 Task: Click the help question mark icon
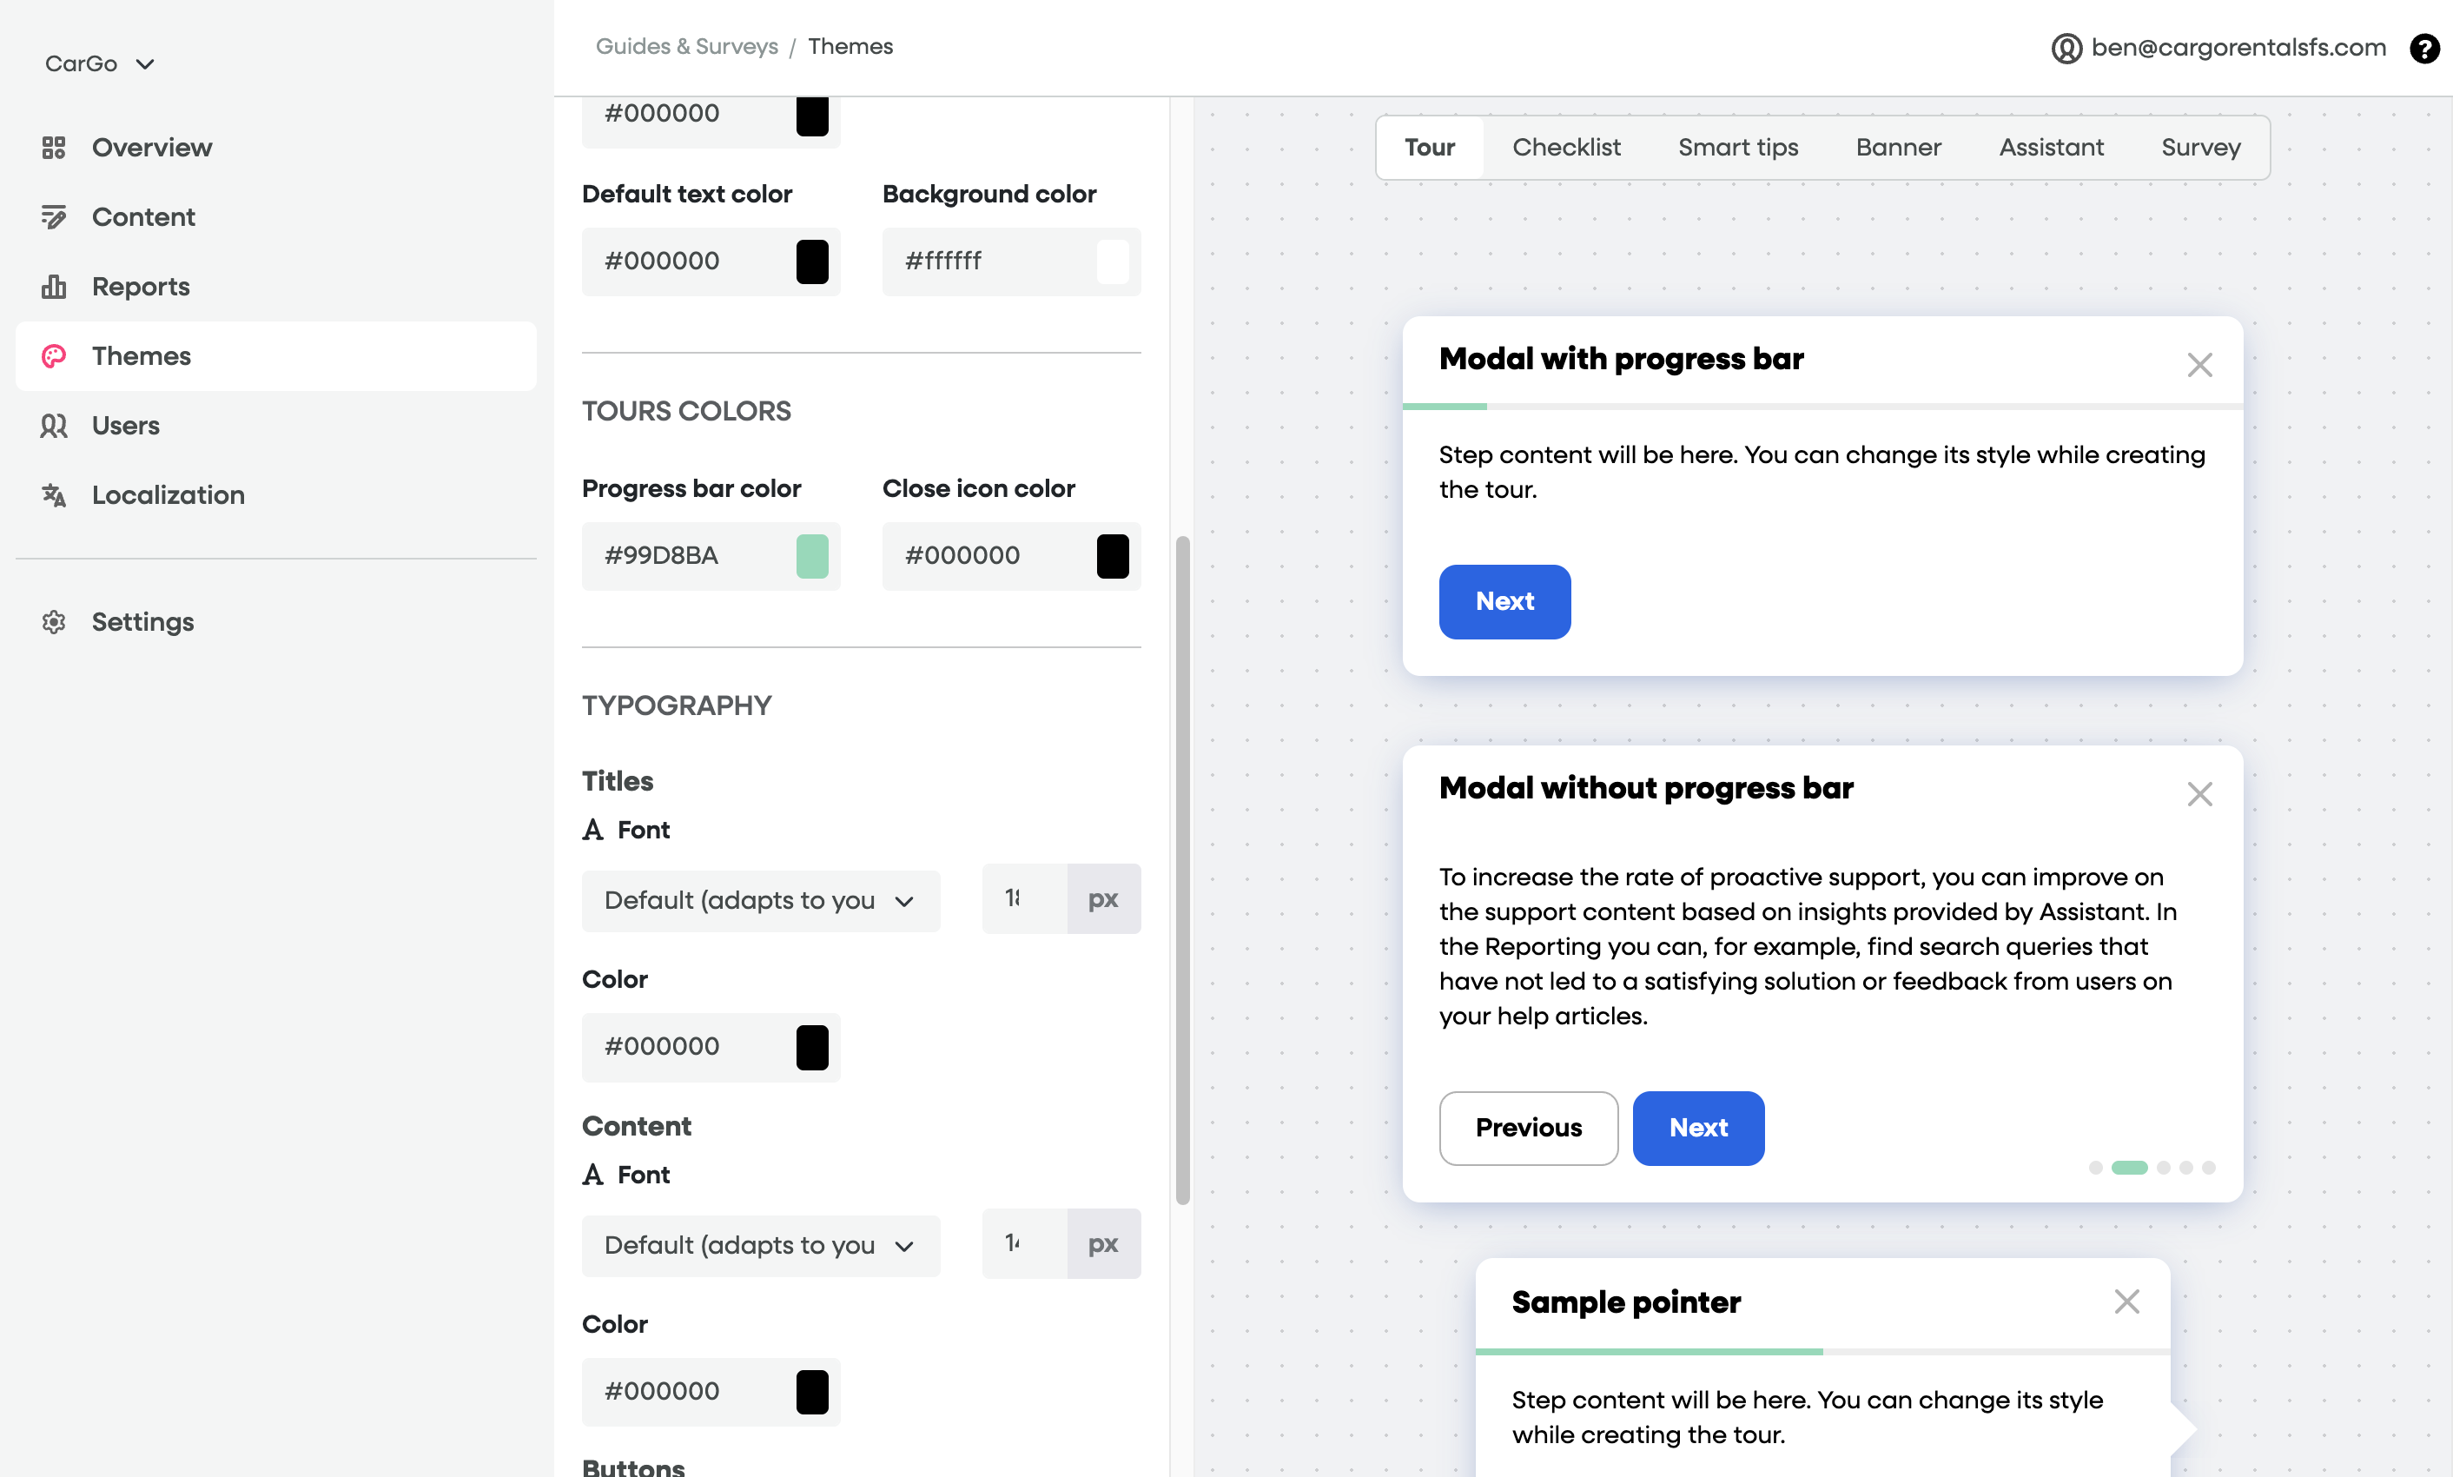2424,48
